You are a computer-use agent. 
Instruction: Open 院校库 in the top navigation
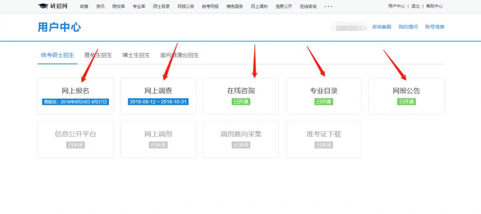119,7
